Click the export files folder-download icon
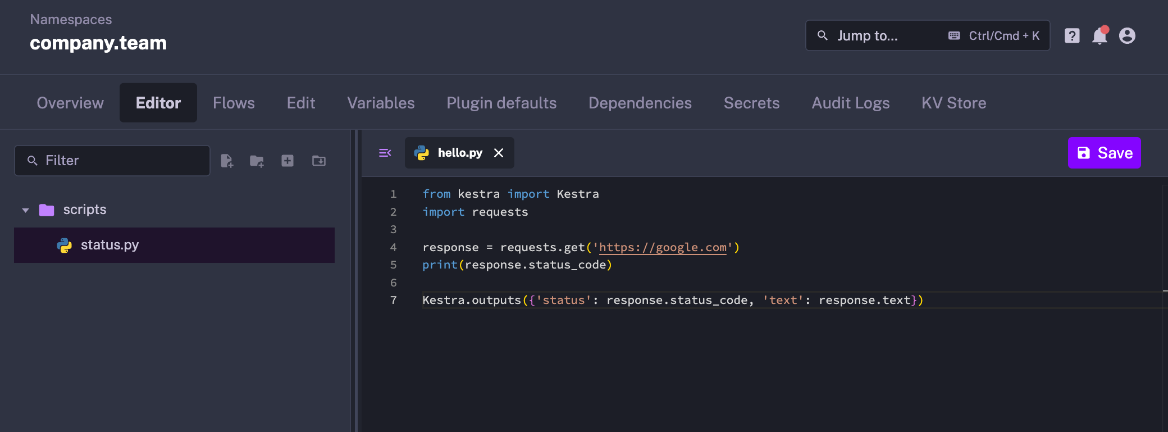Image resolution: width=1168 pixels, height=432 pixels. point(319,161)
